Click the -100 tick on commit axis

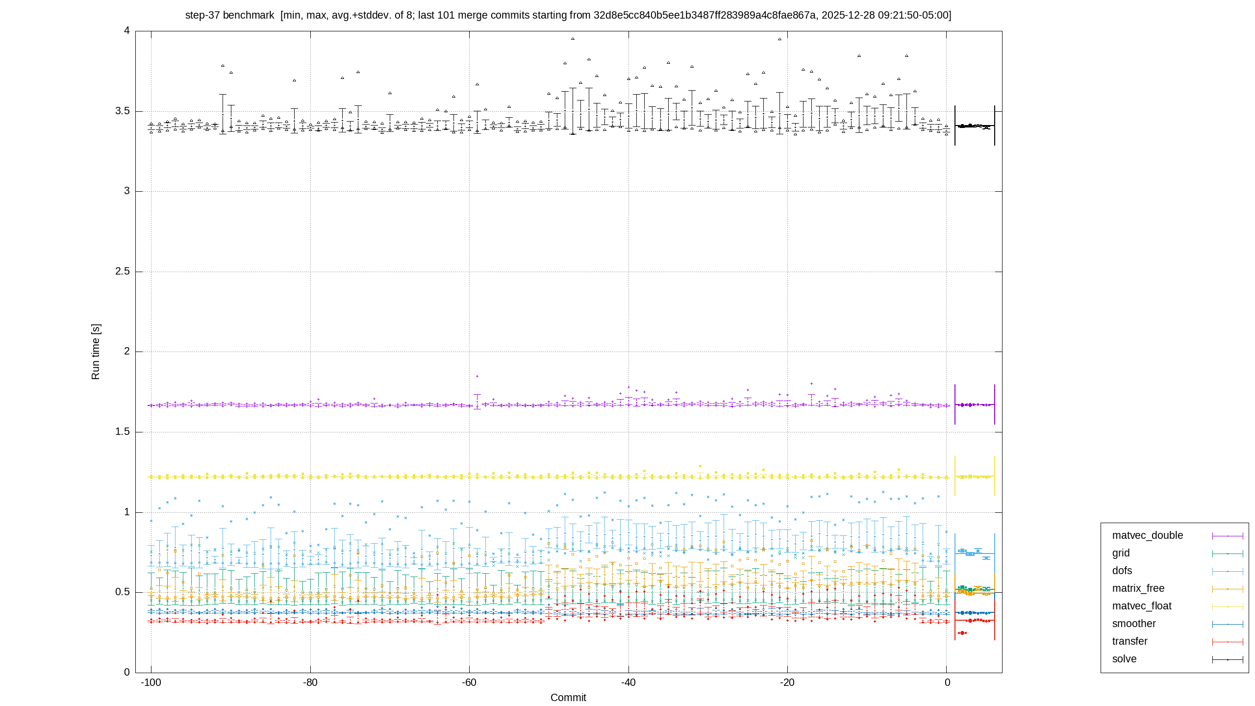(151, 682)
